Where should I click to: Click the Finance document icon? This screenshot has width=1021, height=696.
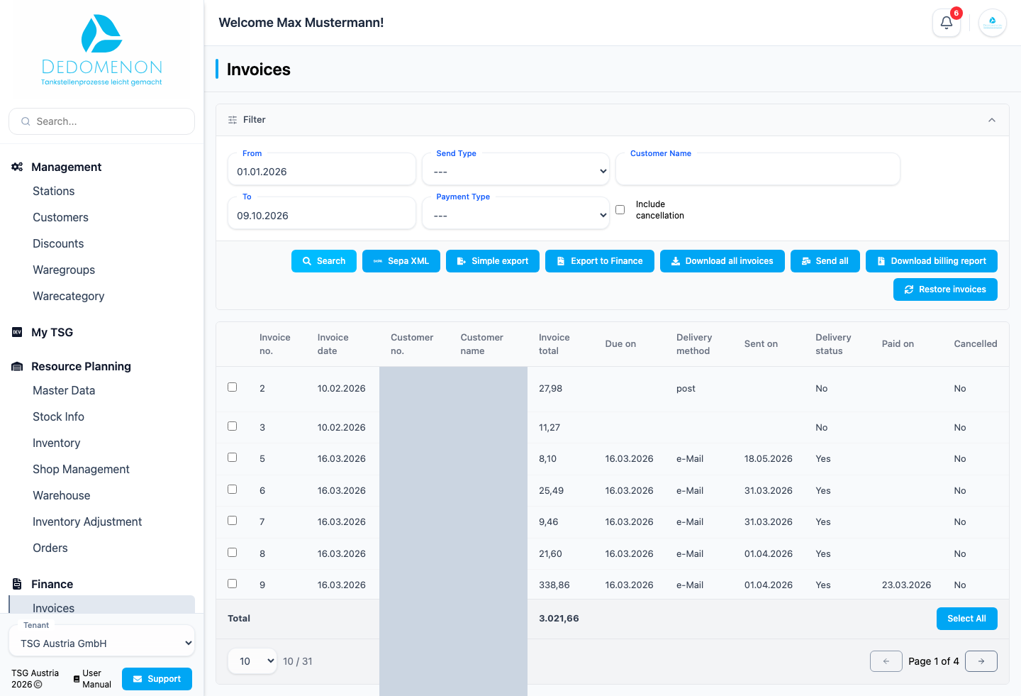tap(17, 584)
